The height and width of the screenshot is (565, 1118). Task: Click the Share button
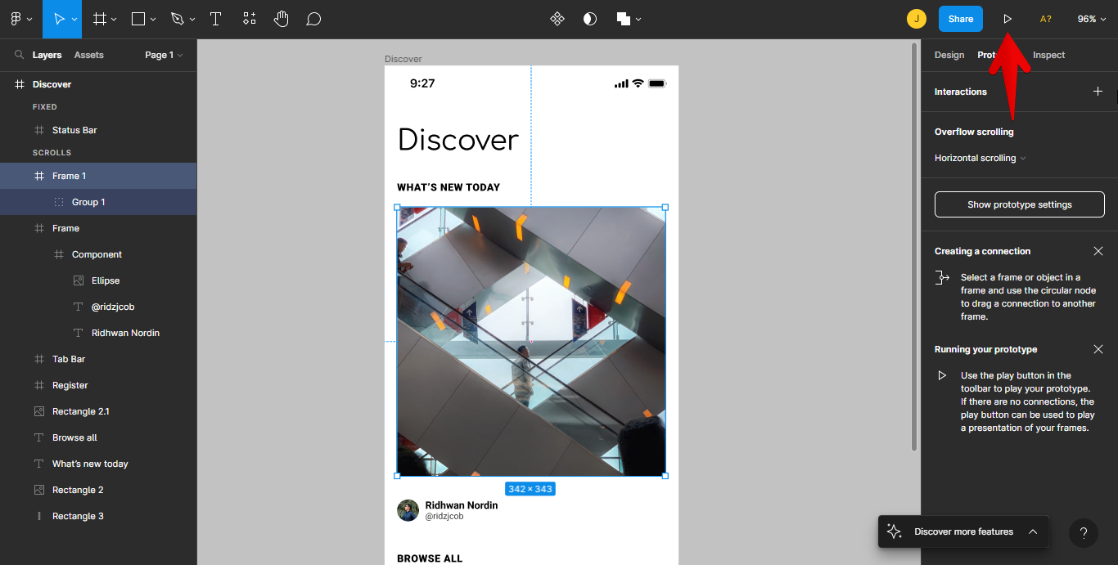(960, 19)
